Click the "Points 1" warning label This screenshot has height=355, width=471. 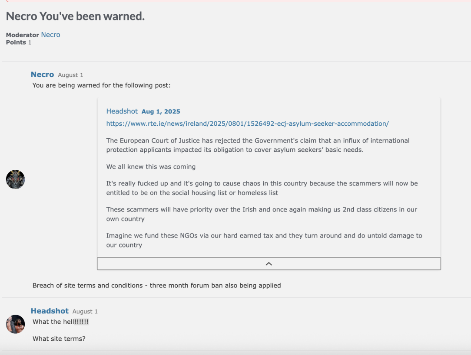[x=19, y=42]
